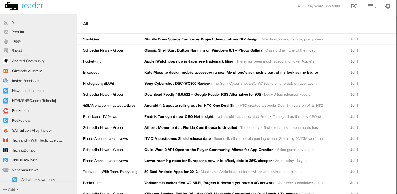Click the Gizmodo Australia feed icon
Viewport: 397px width, 194px height.
point(6,71)
